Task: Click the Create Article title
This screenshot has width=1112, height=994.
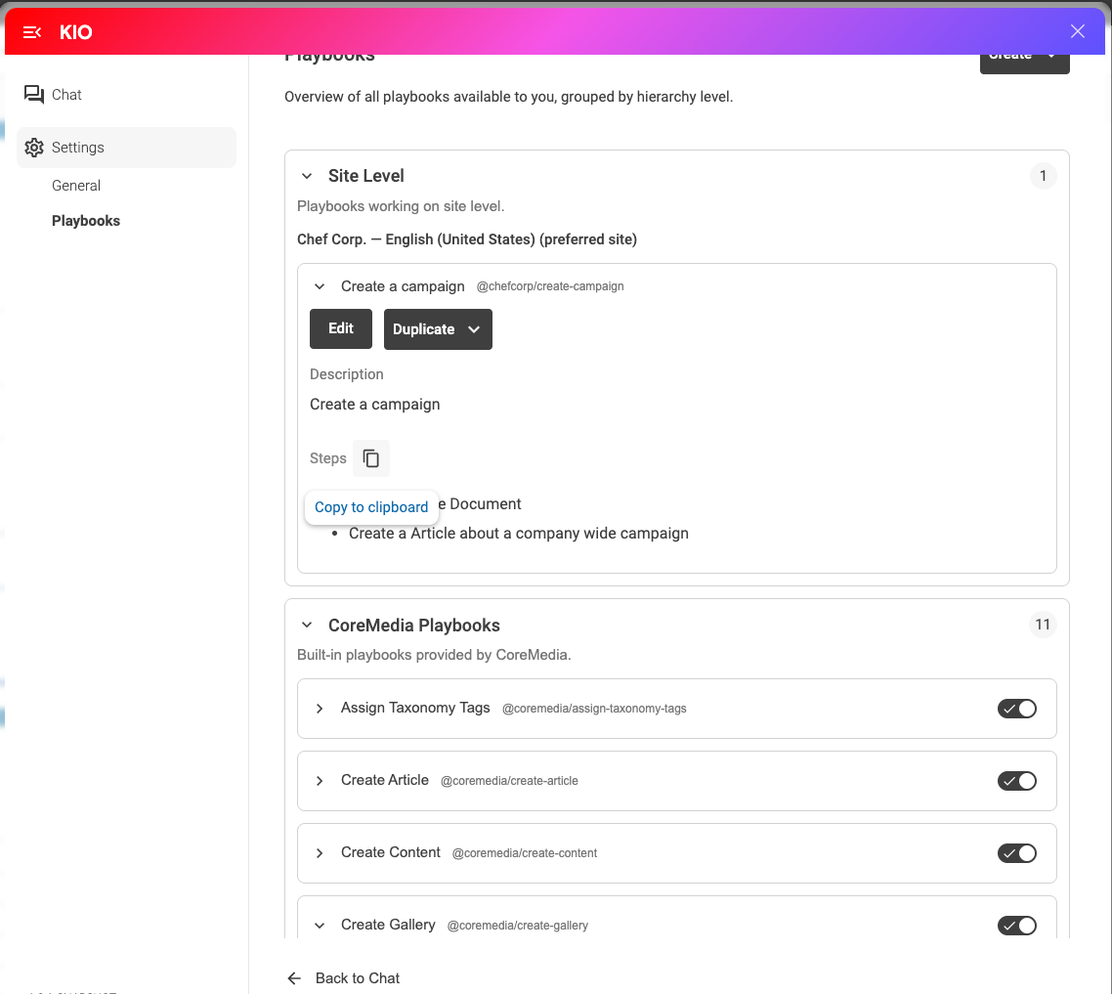Action: click(385, 781)
